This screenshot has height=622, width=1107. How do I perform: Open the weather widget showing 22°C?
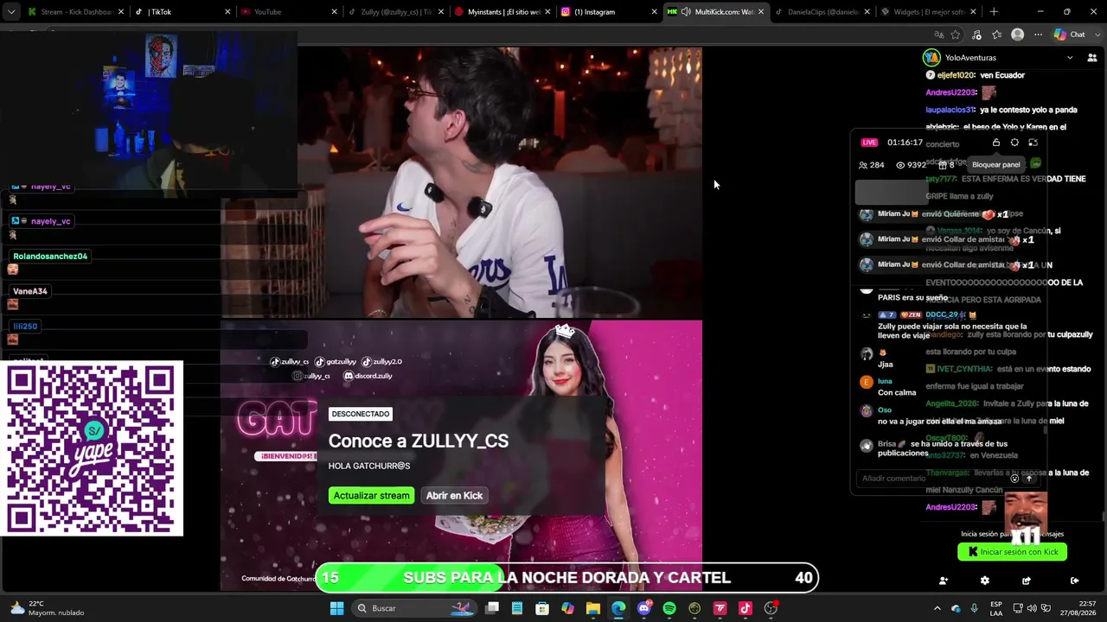click(x=48, y=608)
